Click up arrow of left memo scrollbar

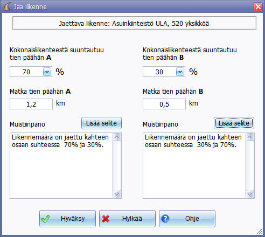click(117, 137)
